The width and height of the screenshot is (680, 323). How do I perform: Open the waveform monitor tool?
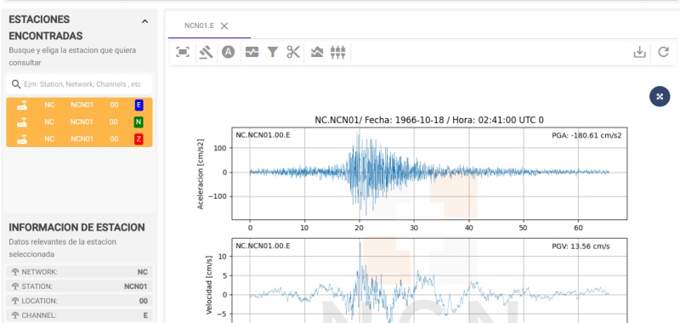point(252,53)
